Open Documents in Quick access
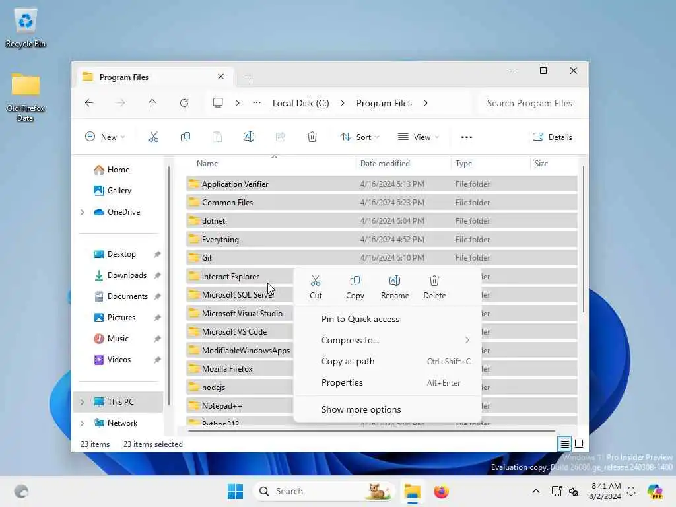Screen dimensions: 676x507 (127, 296)
